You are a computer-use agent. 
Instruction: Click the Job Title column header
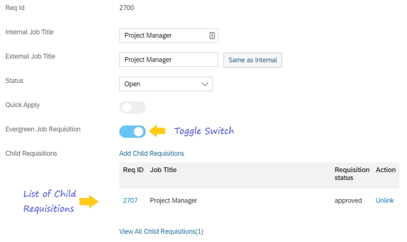(x=163, y=170)
